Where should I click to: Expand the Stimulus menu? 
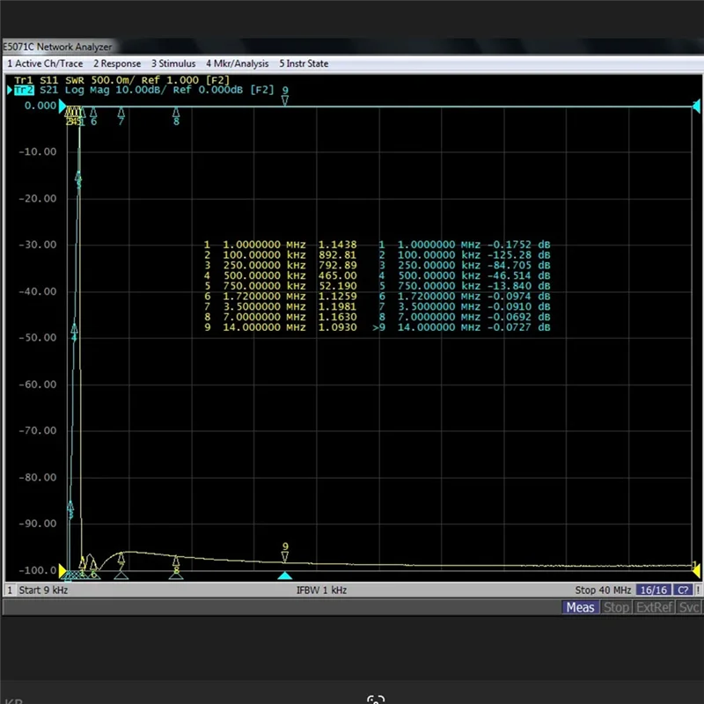(173, 63)
